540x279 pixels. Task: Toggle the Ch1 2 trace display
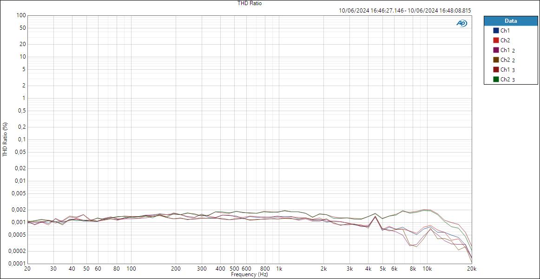tap(507, 49)
